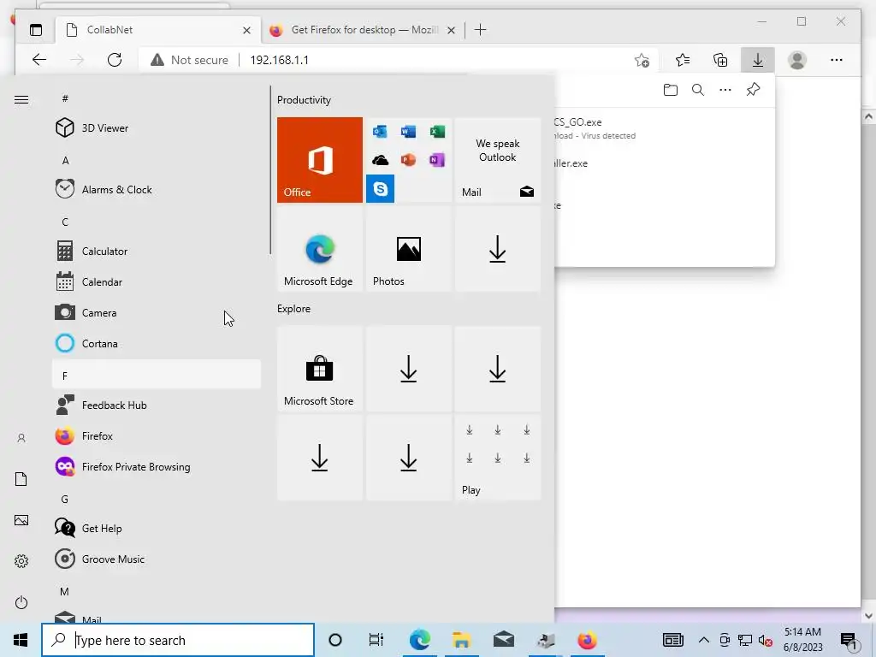Open Firefox Private Browsing
The image size is (876, 657).
157,466
